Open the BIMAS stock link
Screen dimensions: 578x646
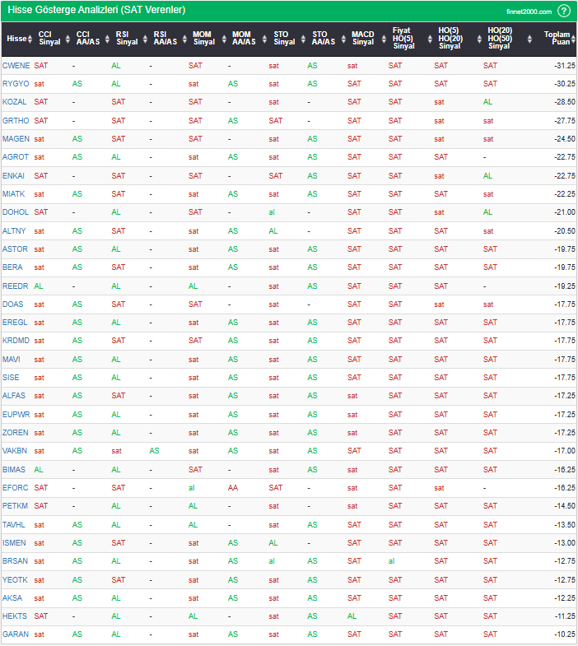pyautogui.click(x=14, y=470)
